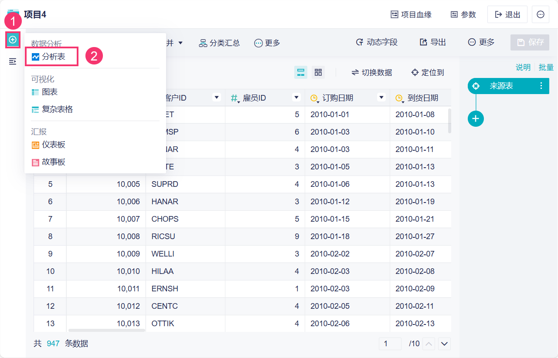Switch to grid card view
This screenshot has height=358, width=558.
pyautogui.click(x=318, y=72)
